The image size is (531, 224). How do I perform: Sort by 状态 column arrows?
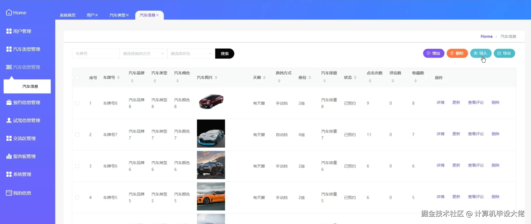click(355, 78)
